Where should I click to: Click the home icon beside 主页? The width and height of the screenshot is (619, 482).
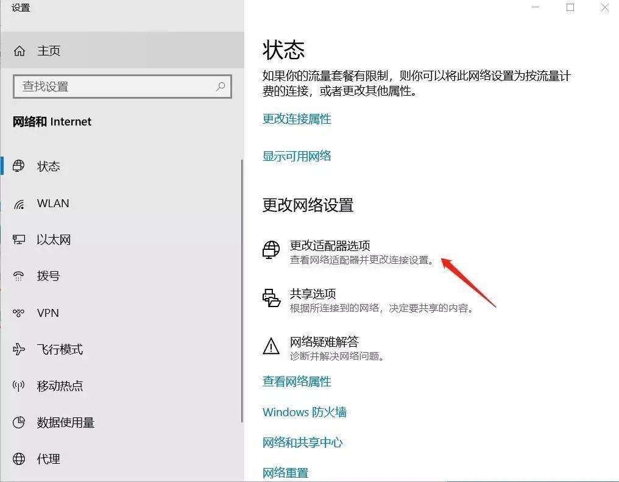pos(19,51)
